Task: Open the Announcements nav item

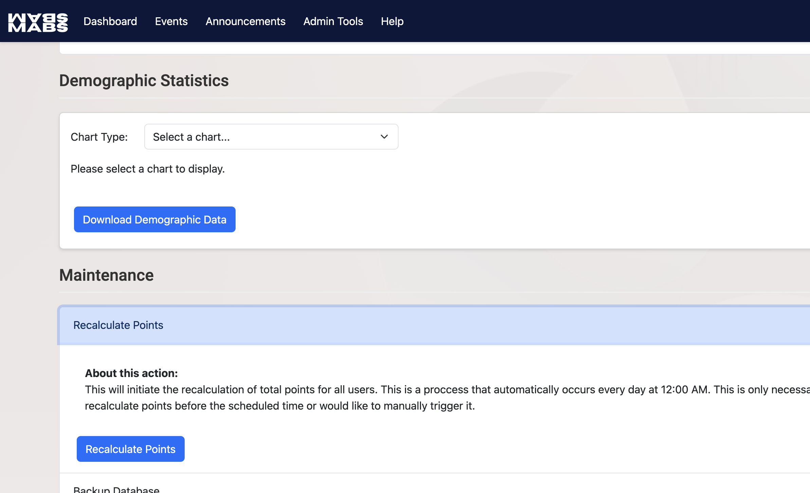Action: pos(245,21)
